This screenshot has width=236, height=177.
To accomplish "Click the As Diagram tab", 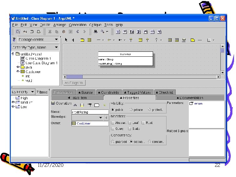I will tap(74, 83).
